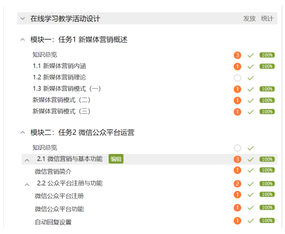This screenshot has height=234, width=285.
Task: Click the orange 3 badge for 知识总览 in module one
Action: (x=238, y=55)
